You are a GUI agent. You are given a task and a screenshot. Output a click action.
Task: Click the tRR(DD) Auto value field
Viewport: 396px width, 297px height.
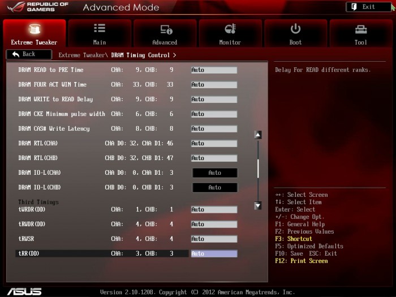214,254
